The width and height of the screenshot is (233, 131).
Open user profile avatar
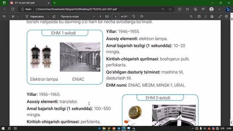click(212, 9)
